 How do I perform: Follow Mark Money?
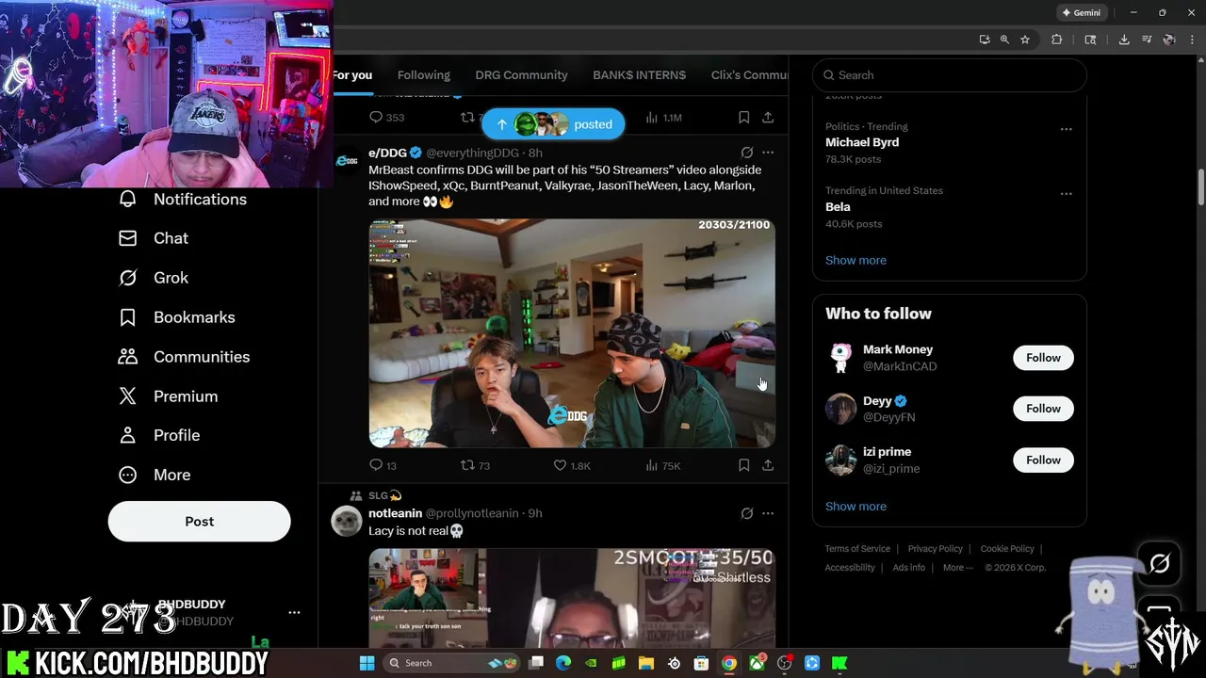pos(1043,358)
